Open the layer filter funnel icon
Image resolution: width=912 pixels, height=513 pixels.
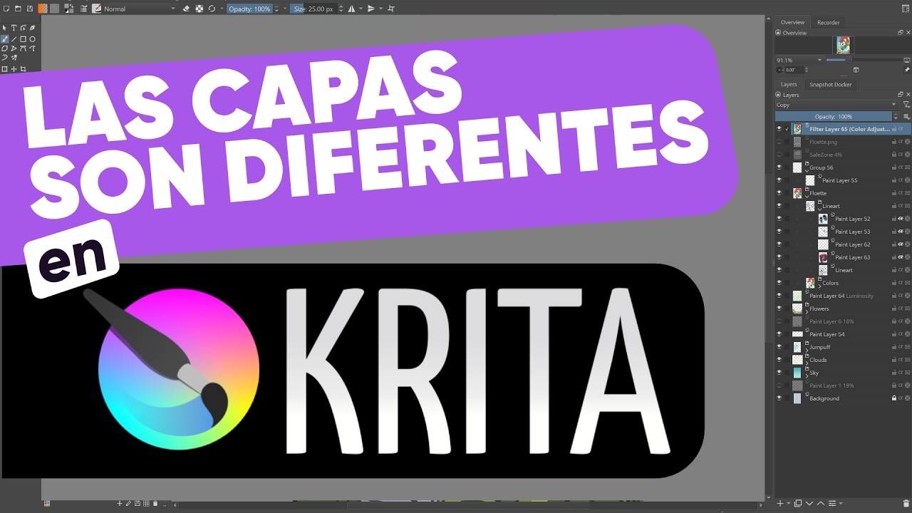(906, 105)
